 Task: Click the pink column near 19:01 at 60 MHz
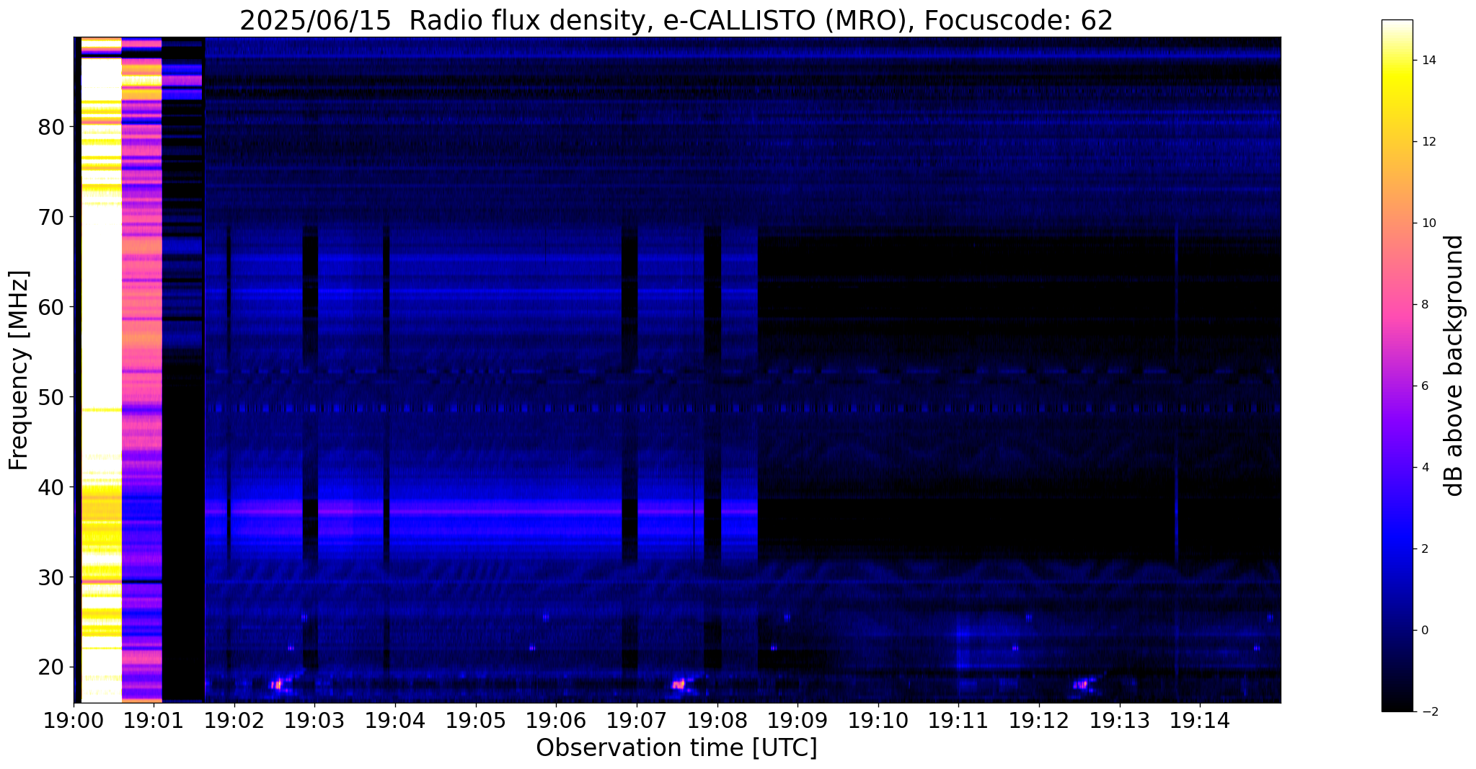click(141, 306)
